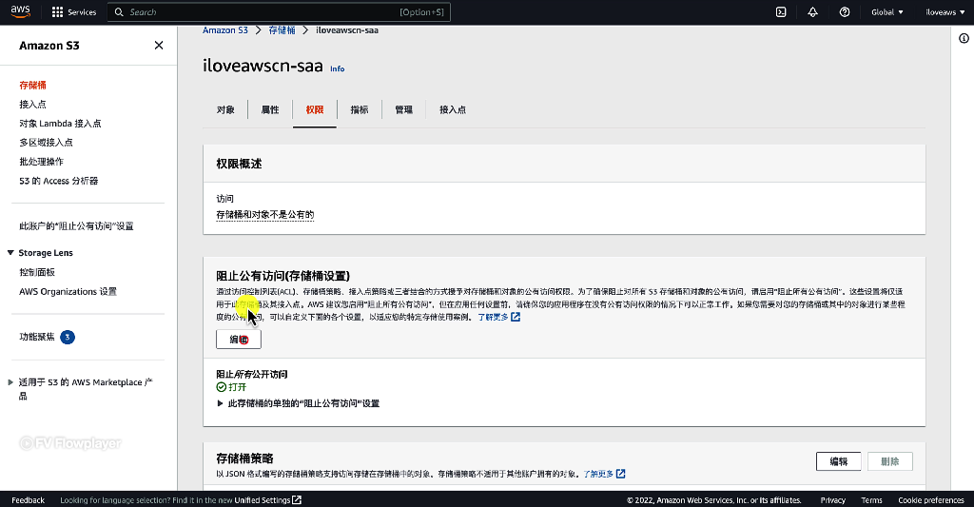Viewport: 974px width, 507px height.
Task: Switch to the 对象 tab
Action: tap(225, 109)
